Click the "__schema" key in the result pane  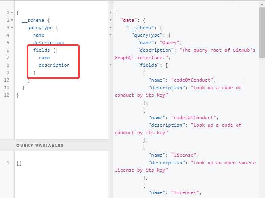[x=140, y=28]
